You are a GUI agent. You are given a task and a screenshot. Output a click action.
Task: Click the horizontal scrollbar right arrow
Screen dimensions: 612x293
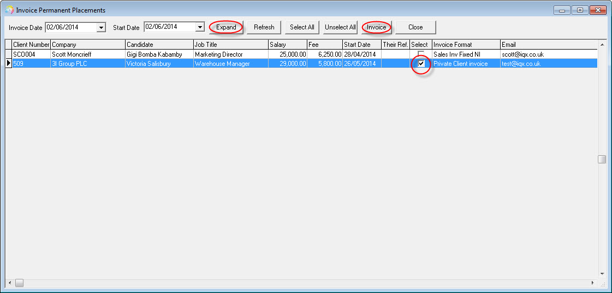pyautogui.click(x=593, y=283)
